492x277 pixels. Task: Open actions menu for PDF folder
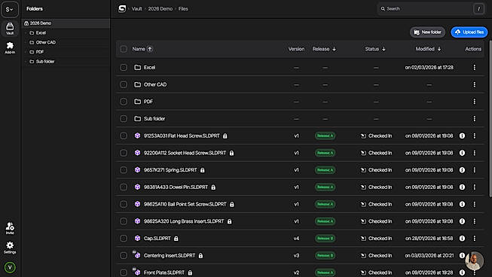(475, 102)
